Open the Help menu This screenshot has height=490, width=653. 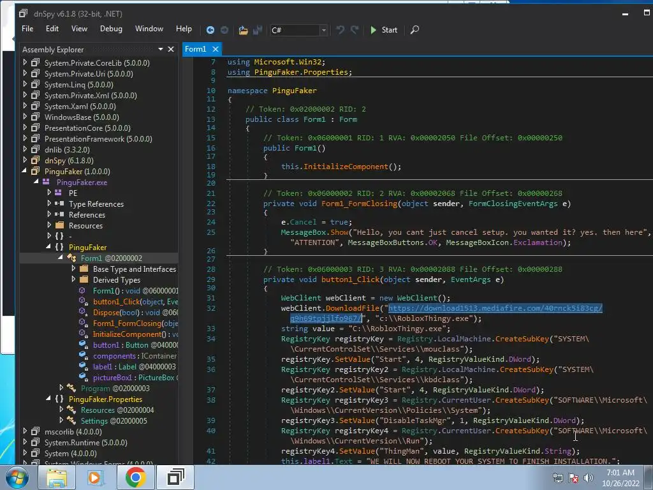coord(184,29)
